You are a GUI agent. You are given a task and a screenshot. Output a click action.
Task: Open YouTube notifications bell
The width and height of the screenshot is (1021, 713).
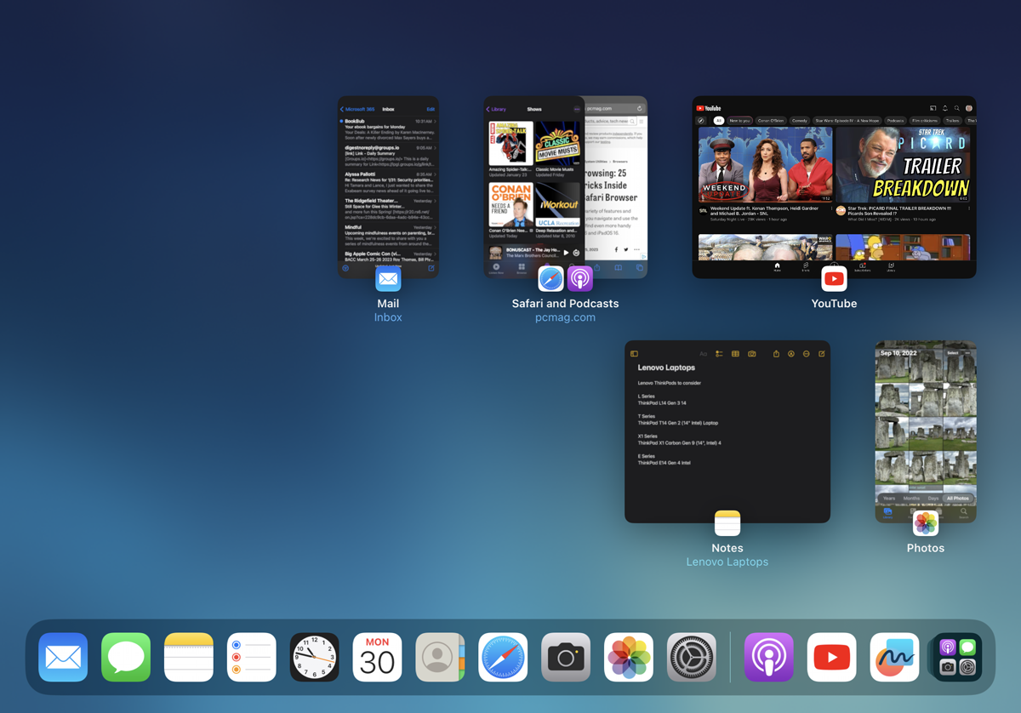coord(945,108)
